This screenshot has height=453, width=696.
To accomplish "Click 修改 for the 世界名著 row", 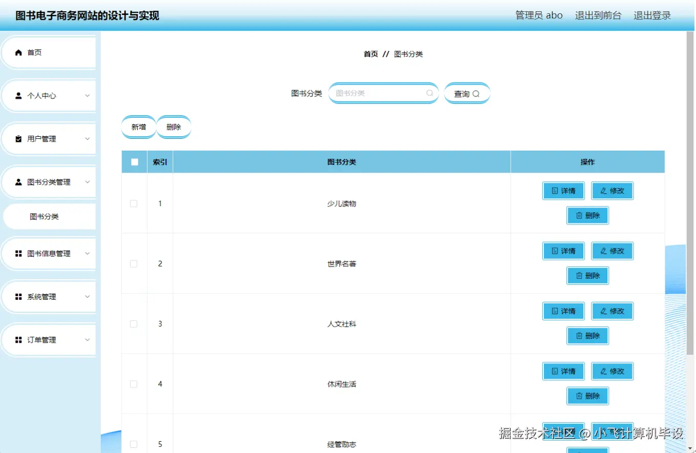I will [x=613, y=251].
